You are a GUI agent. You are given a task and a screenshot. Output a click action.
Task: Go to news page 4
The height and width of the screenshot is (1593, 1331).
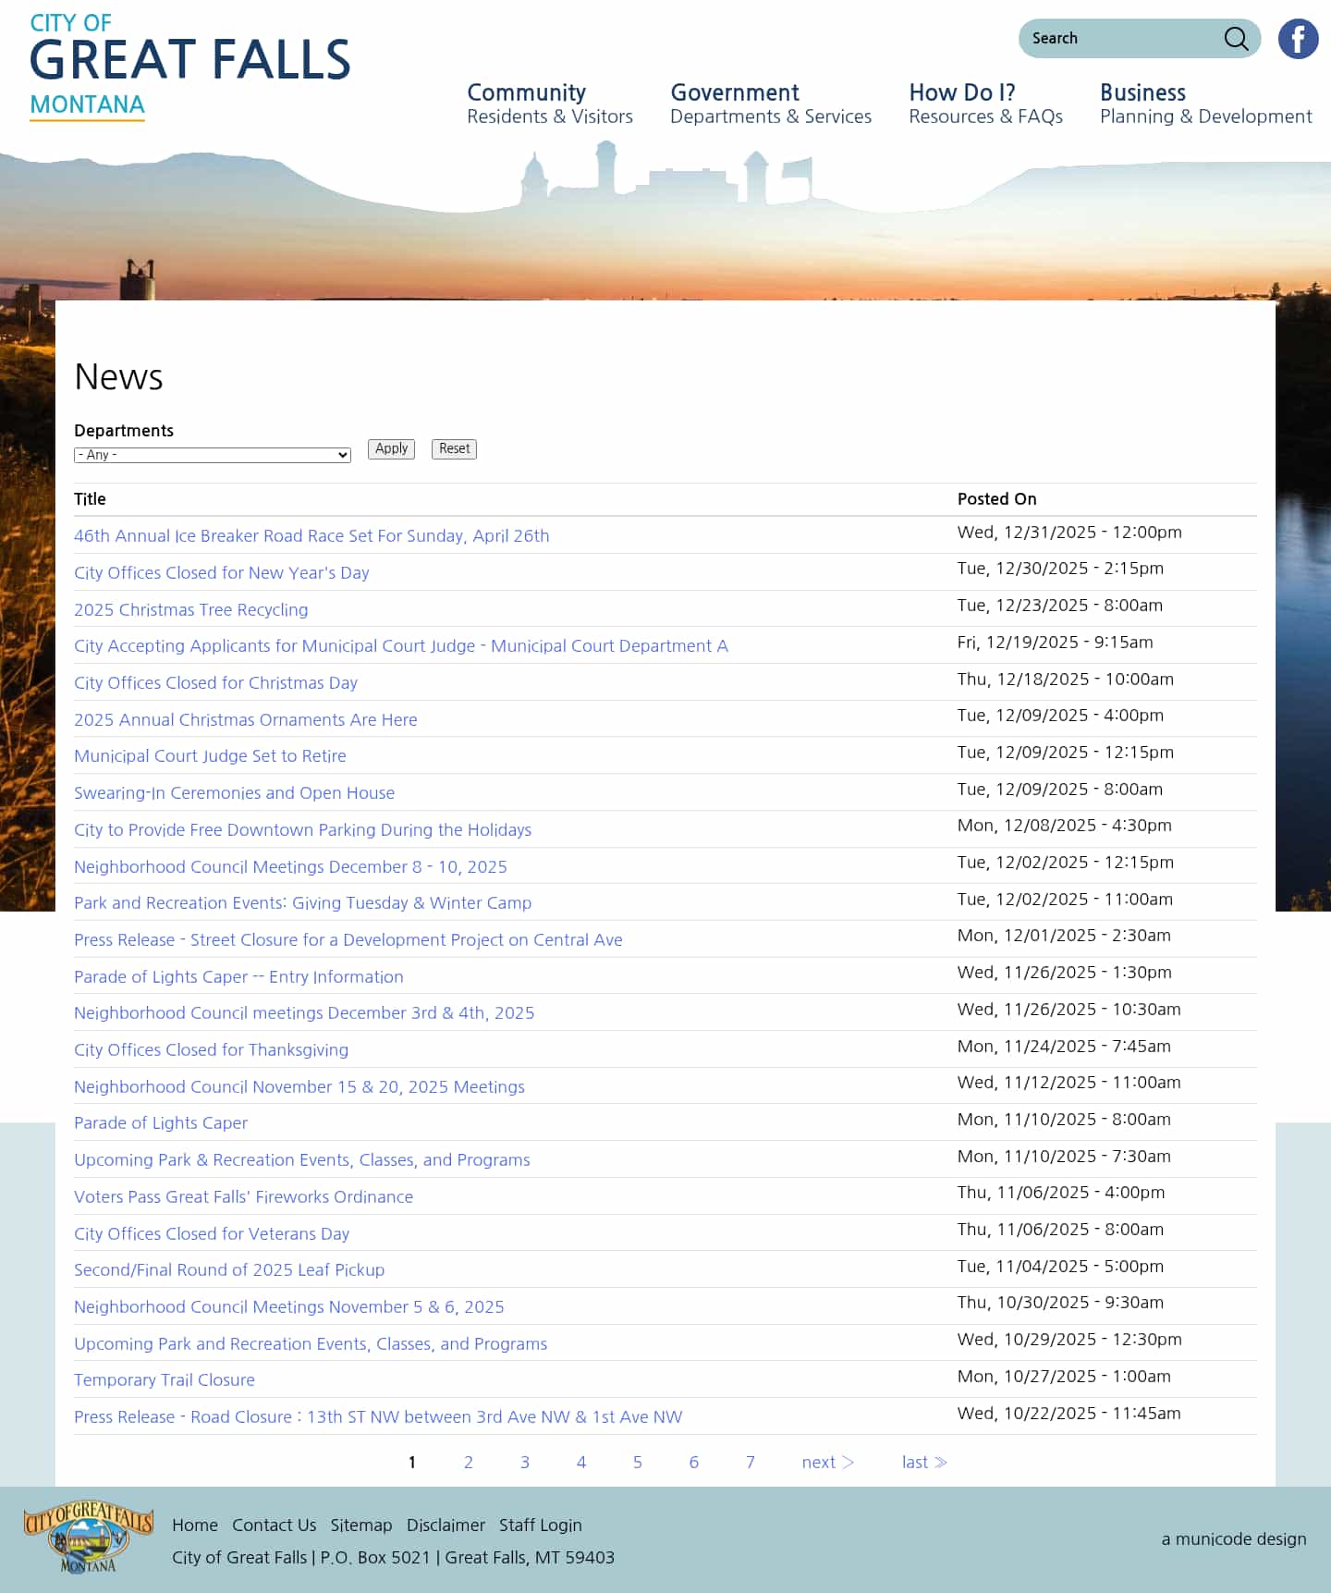coord(581,1462)
